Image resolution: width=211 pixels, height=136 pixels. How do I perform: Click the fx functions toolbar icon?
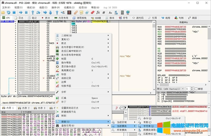click(x=98, y=12)
